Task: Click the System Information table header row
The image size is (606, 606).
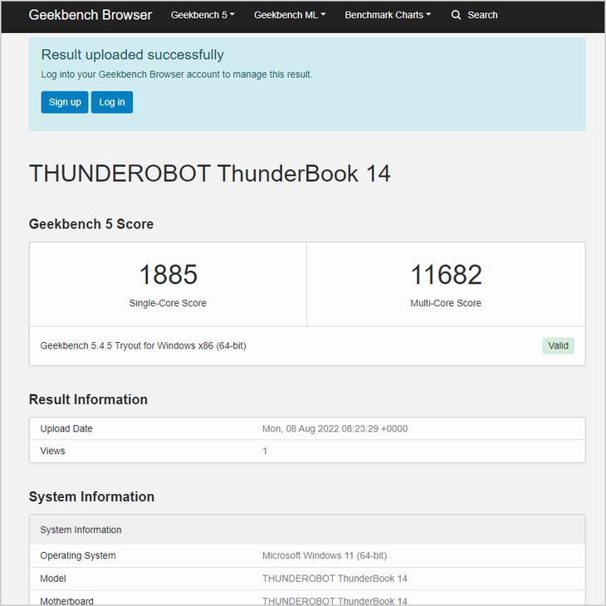Action: click(307, 530)
